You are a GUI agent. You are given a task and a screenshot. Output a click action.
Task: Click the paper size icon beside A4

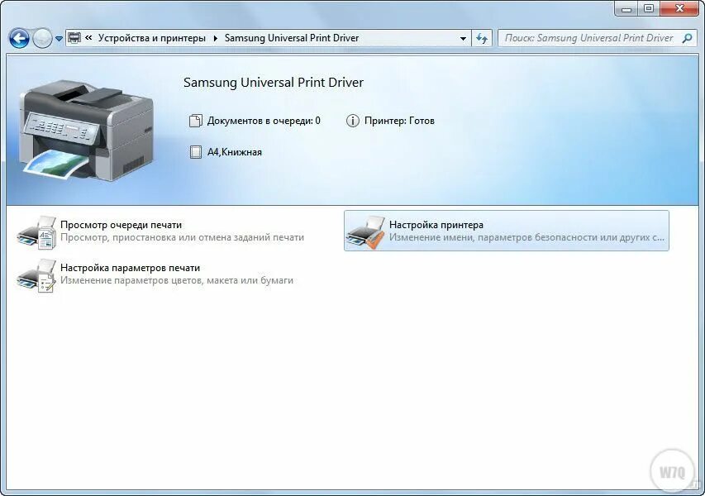point(196,152)
